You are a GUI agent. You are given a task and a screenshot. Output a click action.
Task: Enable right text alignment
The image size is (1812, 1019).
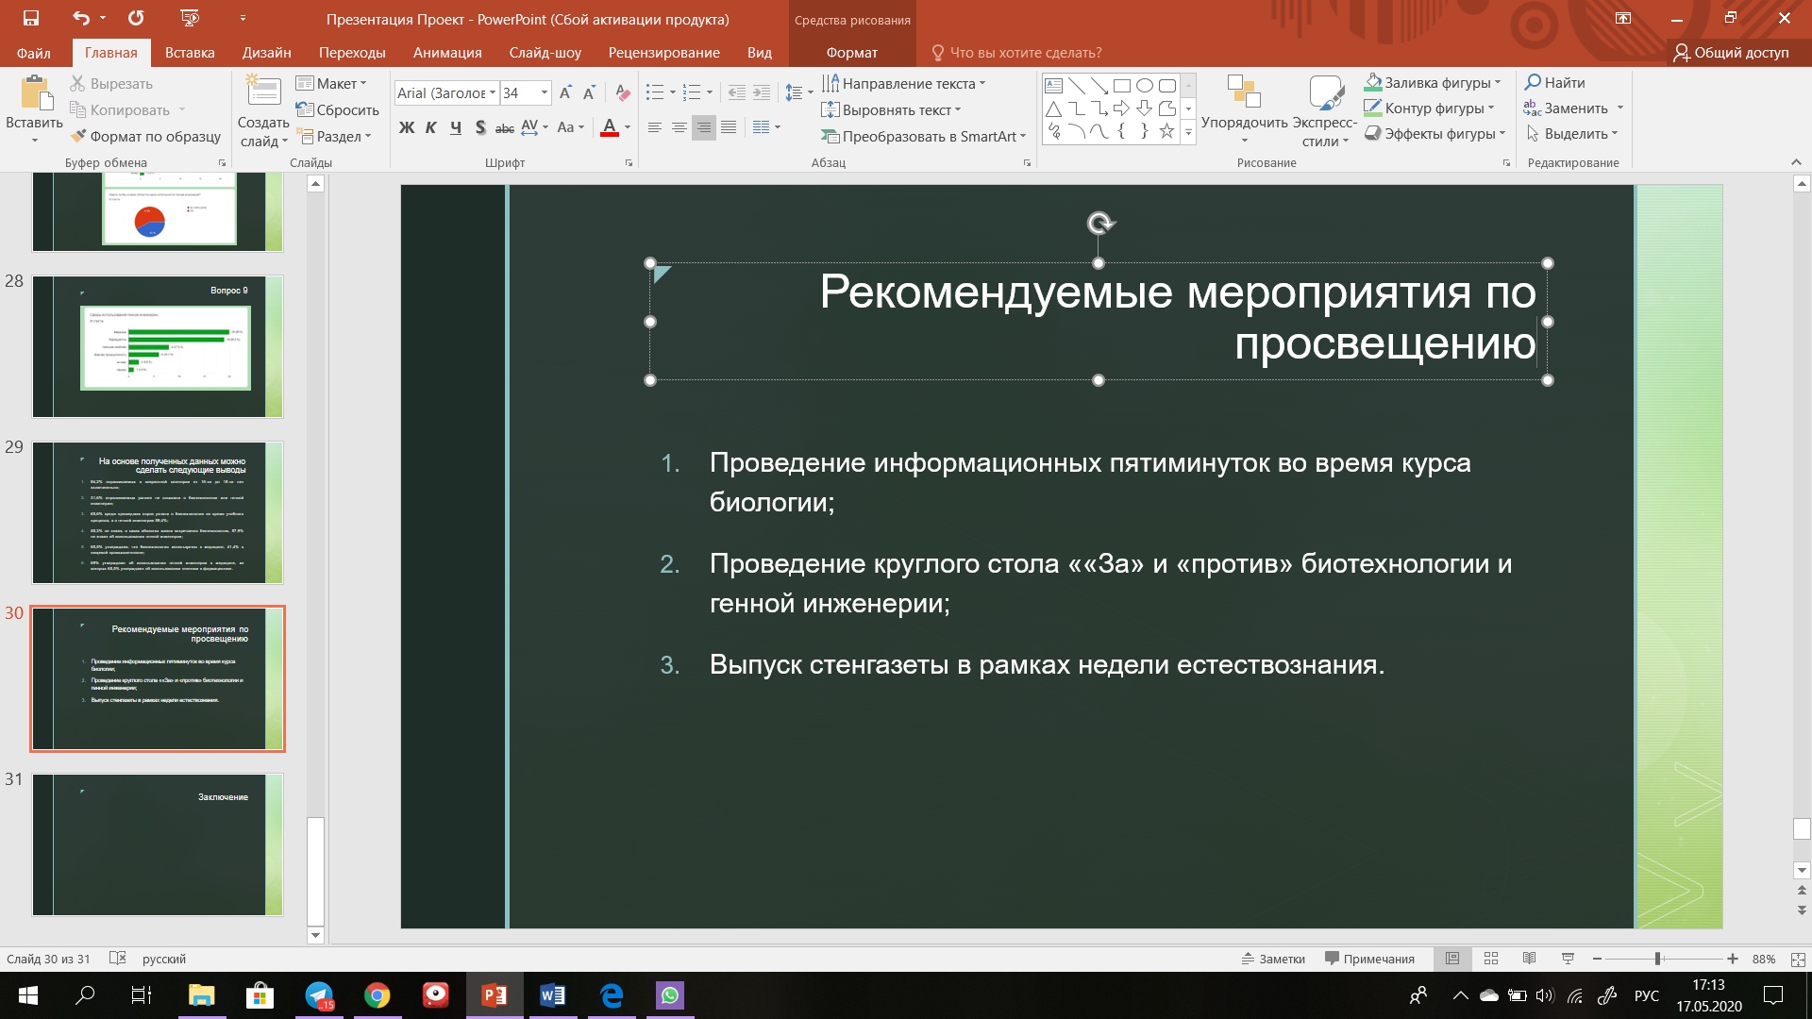(x=703, y=127)
